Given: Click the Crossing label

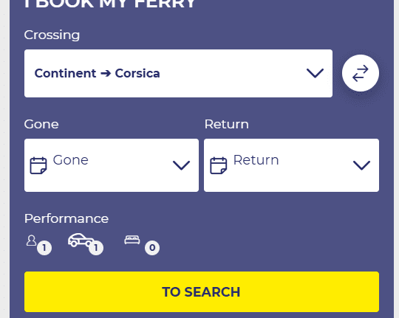Looking at the screenshot, I should 52,35.
